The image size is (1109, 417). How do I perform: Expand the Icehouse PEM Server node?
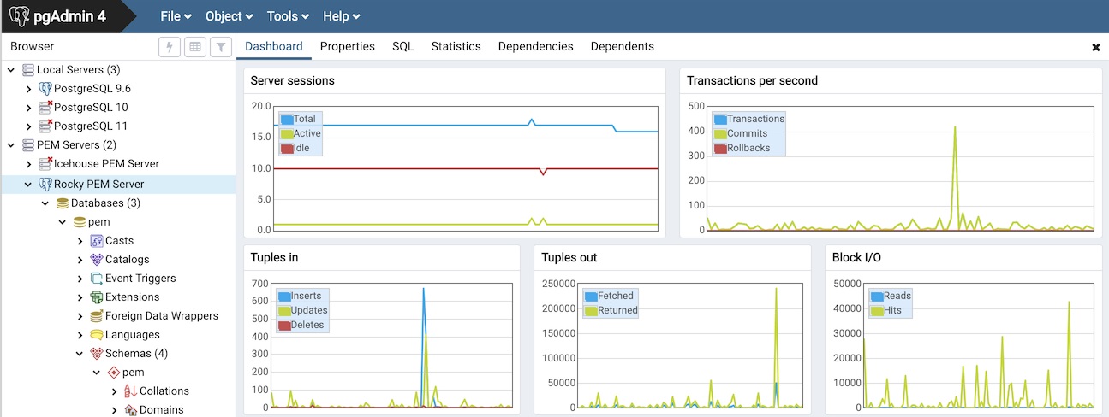[28, 164]
